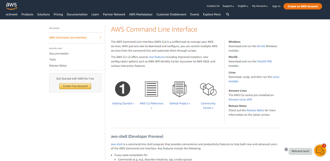Open the search magnifier icon
Viewport: 330px width, 161px height.
227,14
